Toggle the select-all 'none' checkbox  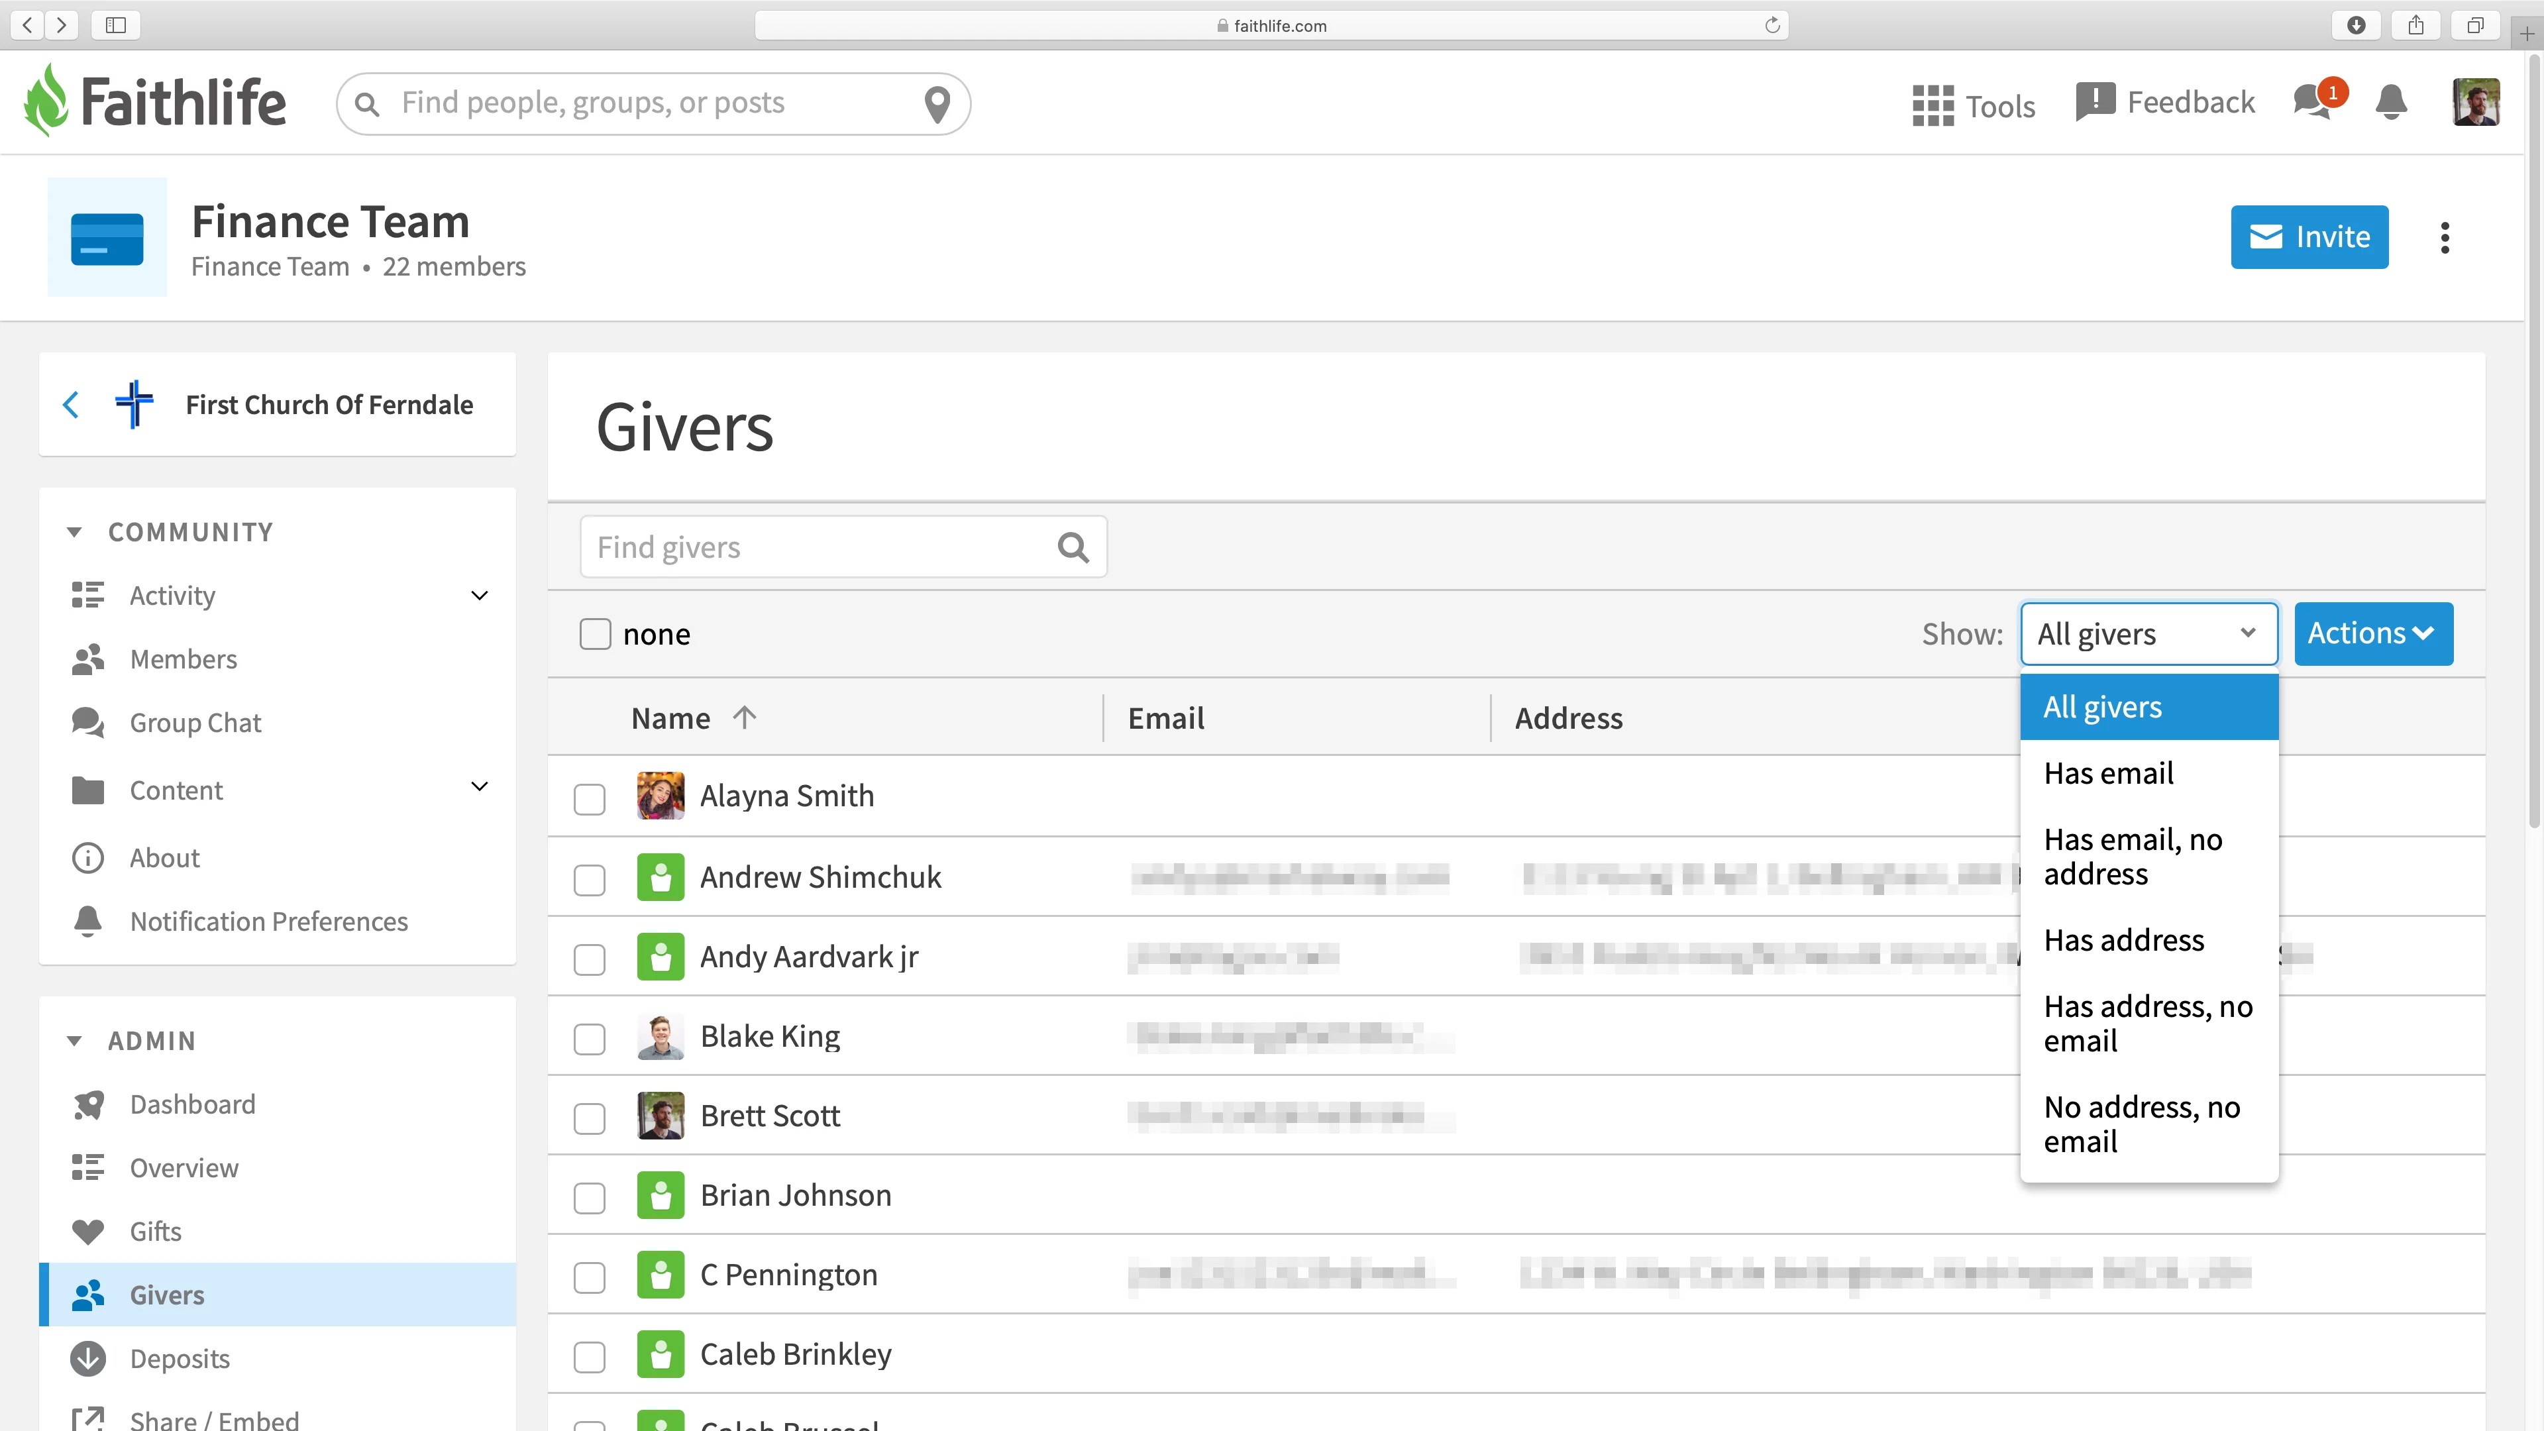pyautogui.click(x=596, y=634)
